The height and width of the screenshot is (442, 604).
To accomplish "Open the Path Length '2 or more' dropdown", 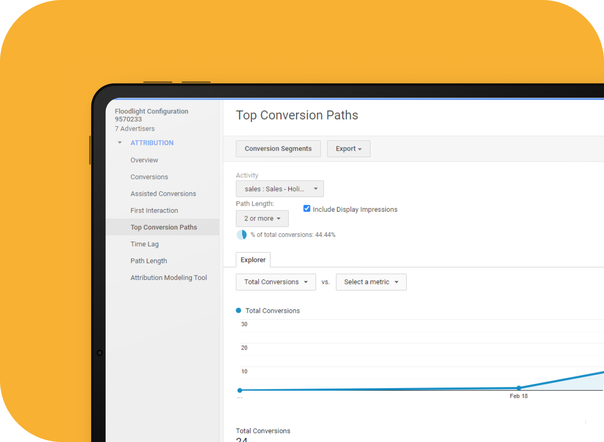I will (262, 219).
